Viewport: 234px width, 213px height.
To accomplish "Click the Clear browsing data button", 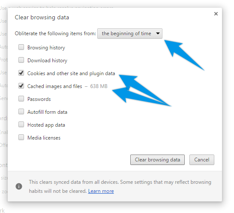I will (x=157, y=160).
